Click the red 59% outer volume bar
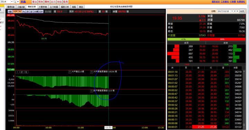 222,39
